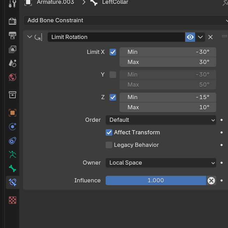Screen dimensions: 228x228
Task: Uncheck the Limit Z checkbox
Action: click(x=113, y=97)
